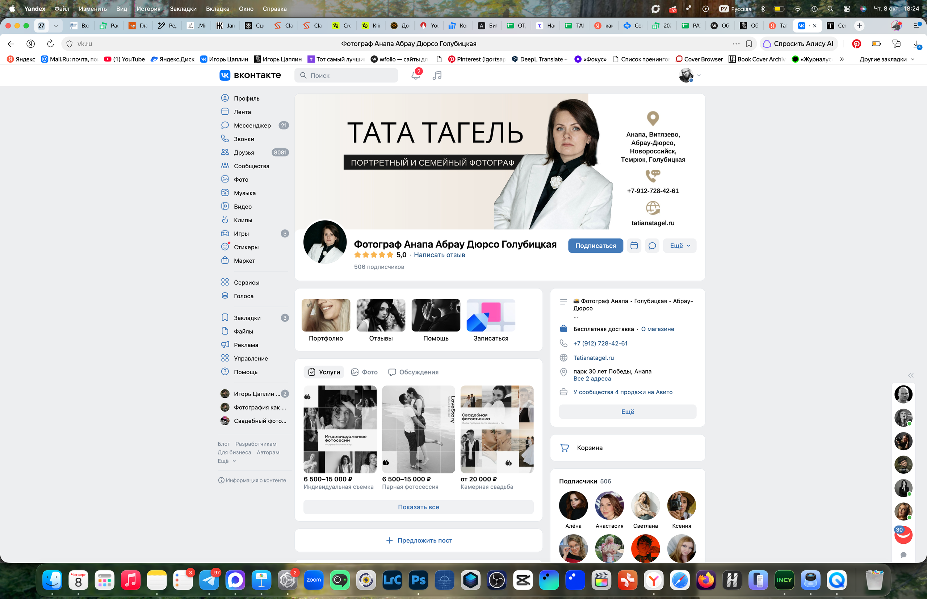
Task: Expand Другие закладки bookmarks folder
Action: pyautogui.click(x=886, y=59)
